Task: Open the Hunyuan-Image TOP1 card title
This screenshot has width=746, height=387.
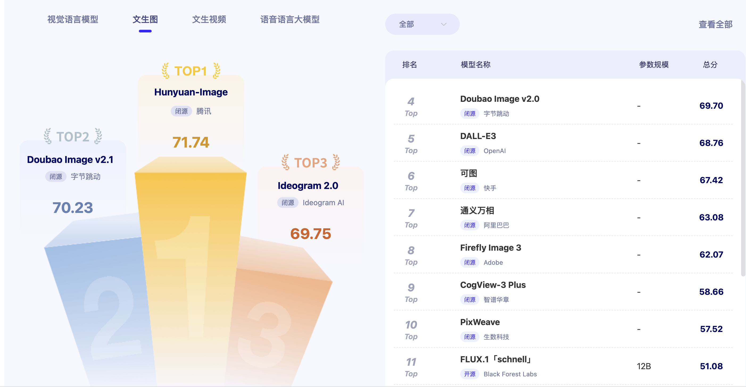Action: pos(191,92)
